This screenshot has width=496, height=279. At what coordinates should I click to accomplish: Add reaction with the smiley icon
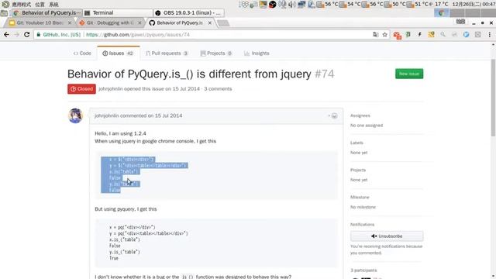point(333,115)
